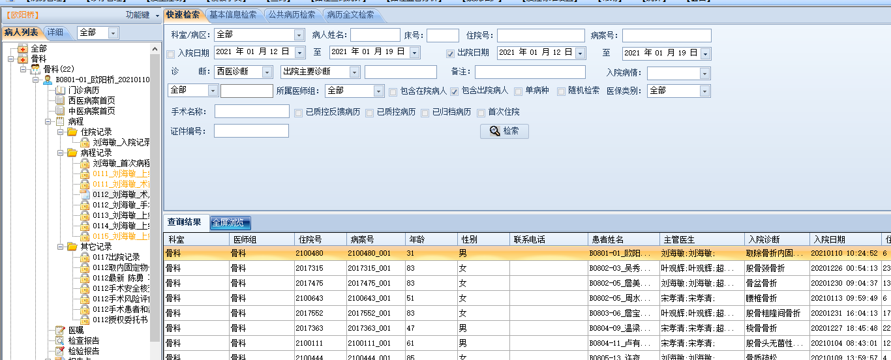
Task: Open 入院病情 dropdown
Action: (x=704, y=73)
